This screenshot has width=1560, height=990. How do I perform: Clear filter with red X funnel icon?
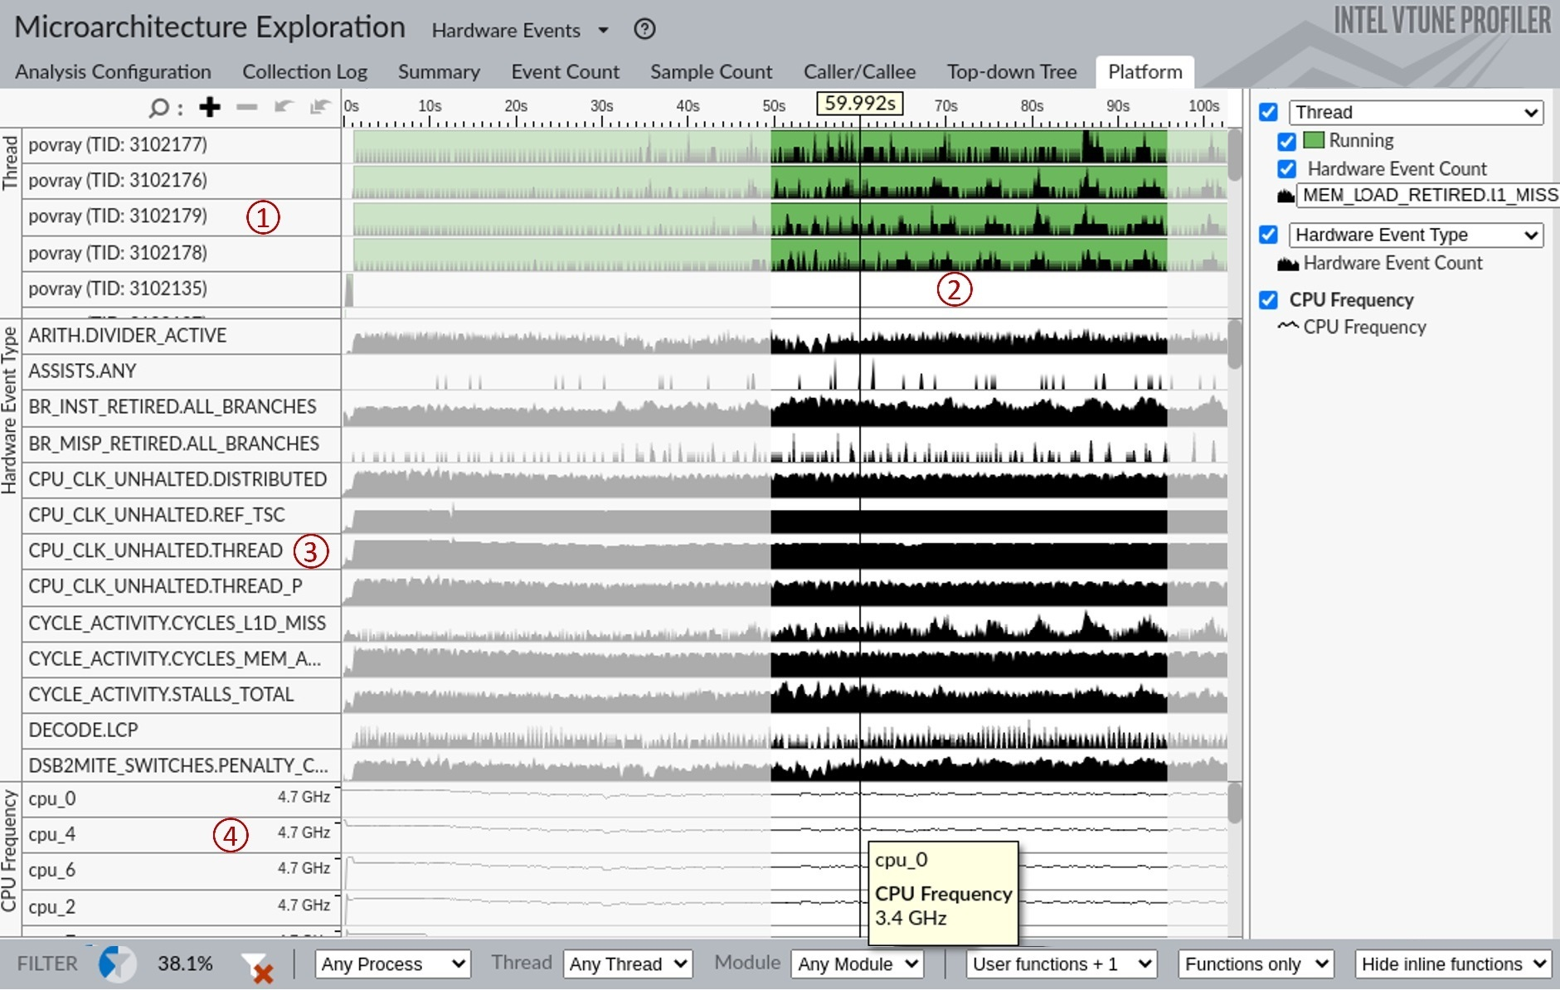click(x=258, y=967)
